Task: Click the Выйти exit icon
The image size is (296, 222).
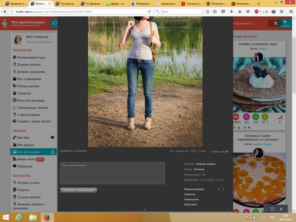Action: coord(285,22)
